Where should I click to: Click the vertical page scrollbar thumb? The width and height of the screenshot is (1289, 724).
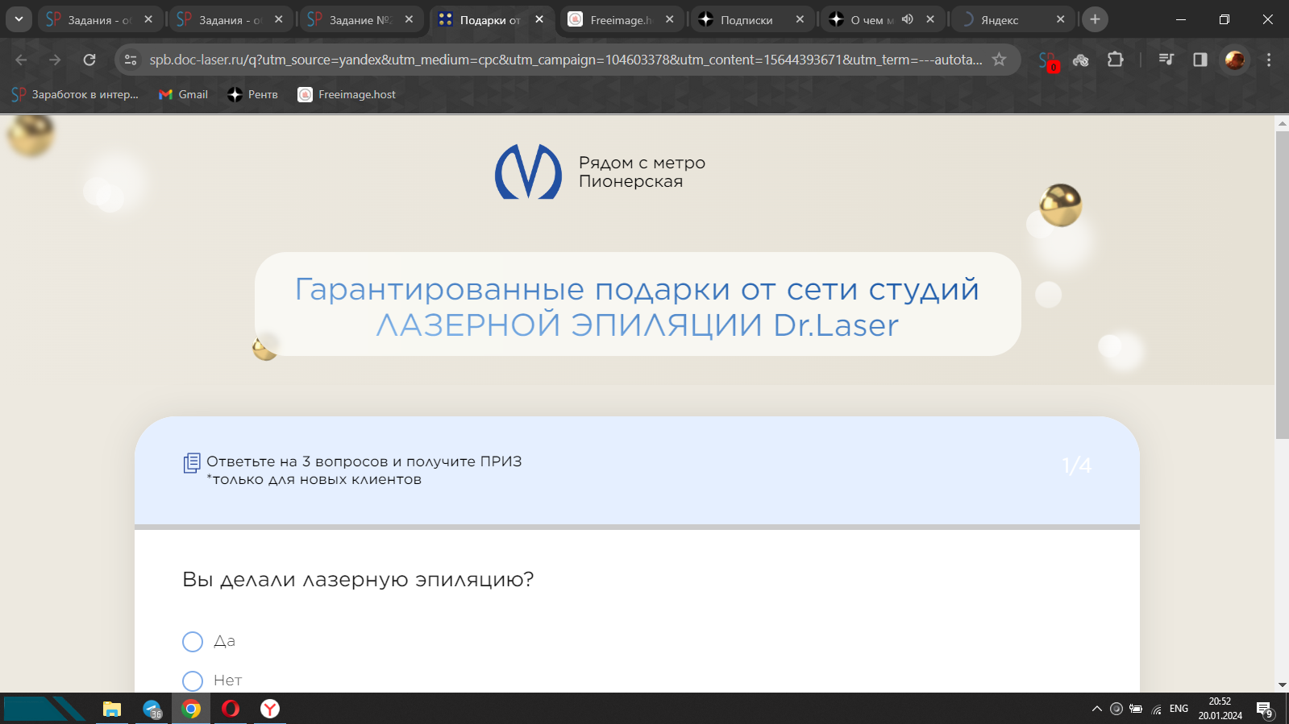click(x=1282, y=285)
